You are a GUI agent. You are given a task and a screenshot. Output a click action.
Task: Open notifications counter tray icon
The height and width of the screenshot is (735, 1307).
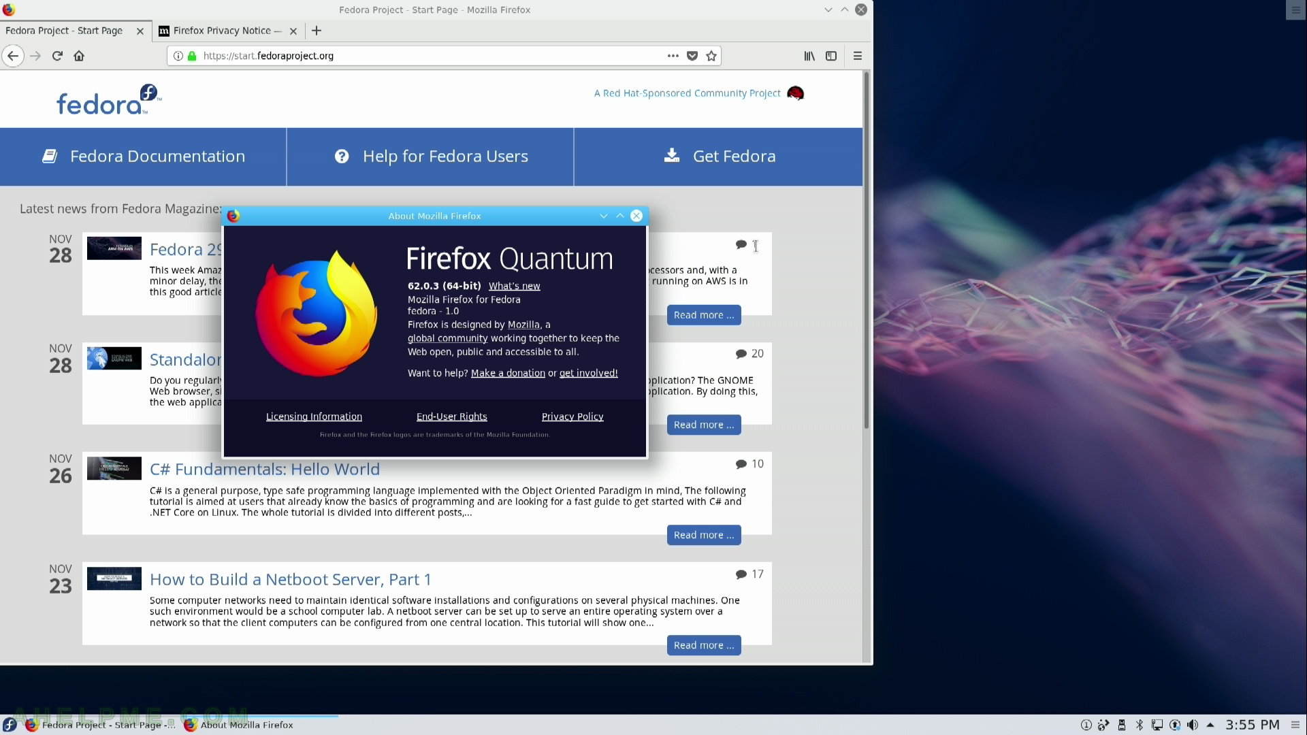(x=1086, y=725)
